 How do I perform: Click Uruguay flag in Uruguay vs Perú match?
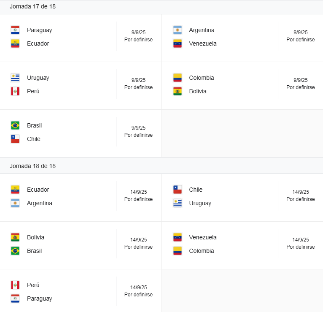15,78
